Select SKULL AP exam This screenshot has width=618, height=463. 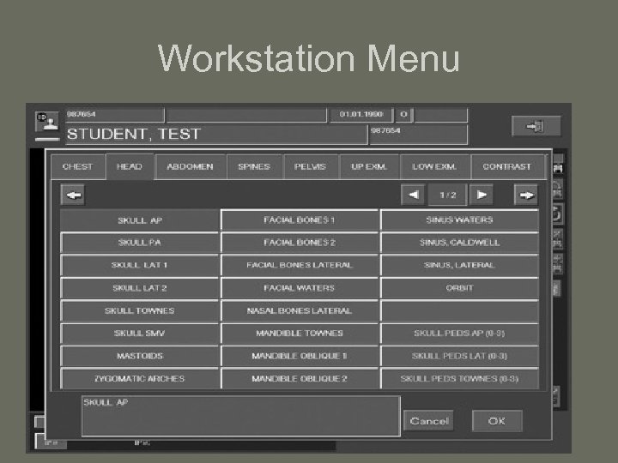pos(140,220)
